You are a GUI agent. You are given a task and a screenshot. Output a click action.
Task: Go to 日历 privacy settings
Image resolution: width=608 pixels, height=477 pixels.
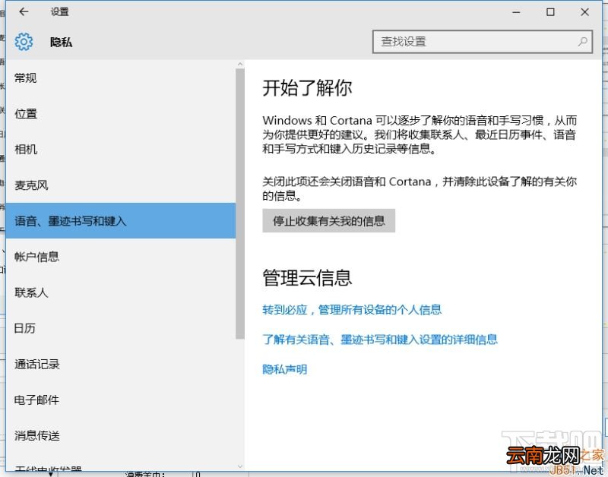click(121, 328)
